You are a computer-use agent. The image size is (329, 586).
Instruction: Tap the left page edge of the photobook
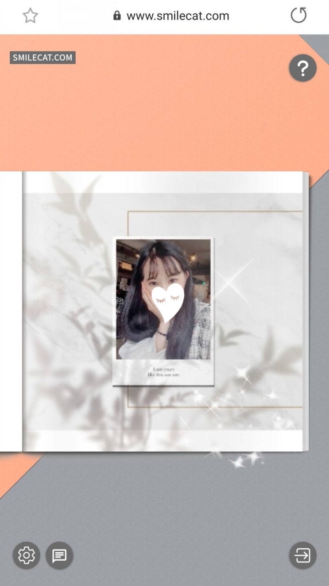click(11, 312)
